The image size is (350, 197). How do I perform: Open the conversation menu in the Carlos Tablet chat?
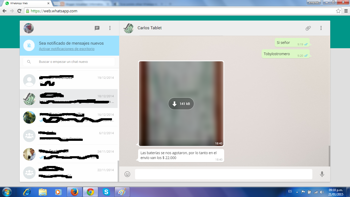pos(321,28)
